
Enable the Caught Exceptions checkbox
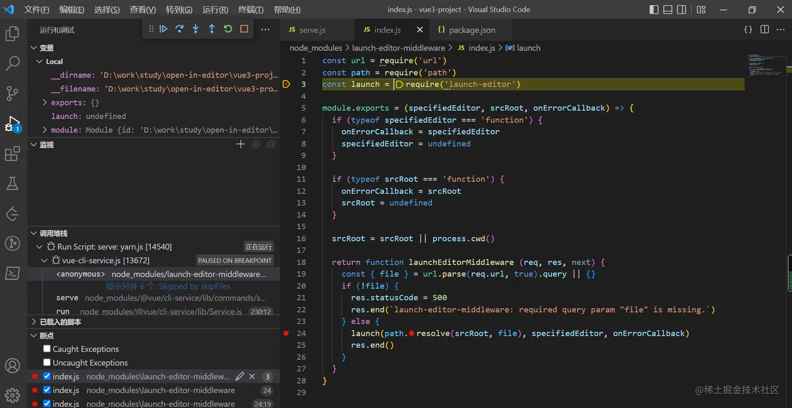[47, 349]
